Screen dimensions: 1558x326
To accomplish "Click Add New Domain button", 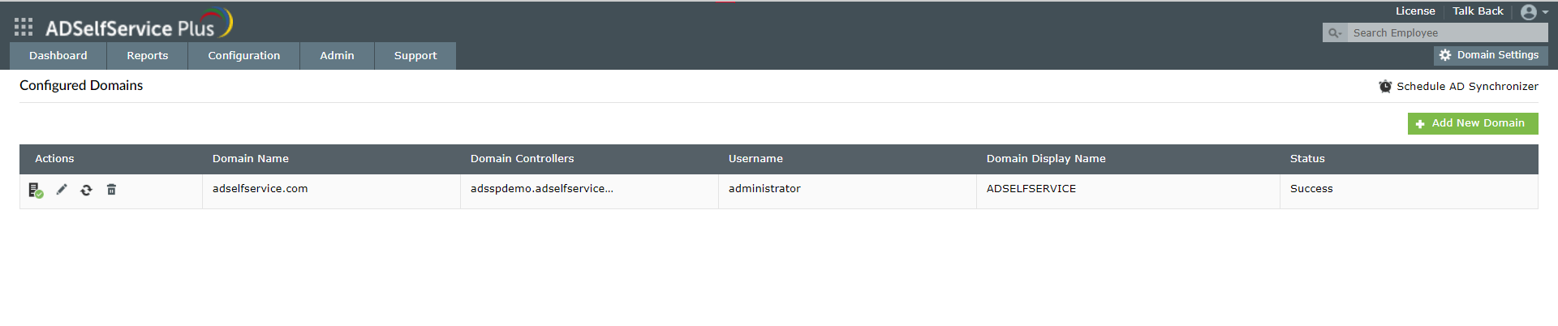I will [1473, 123].
